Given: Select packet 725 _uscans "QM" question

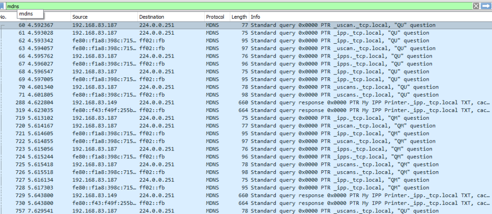Looking at the screenshot, I should click(x=240, y=164).
